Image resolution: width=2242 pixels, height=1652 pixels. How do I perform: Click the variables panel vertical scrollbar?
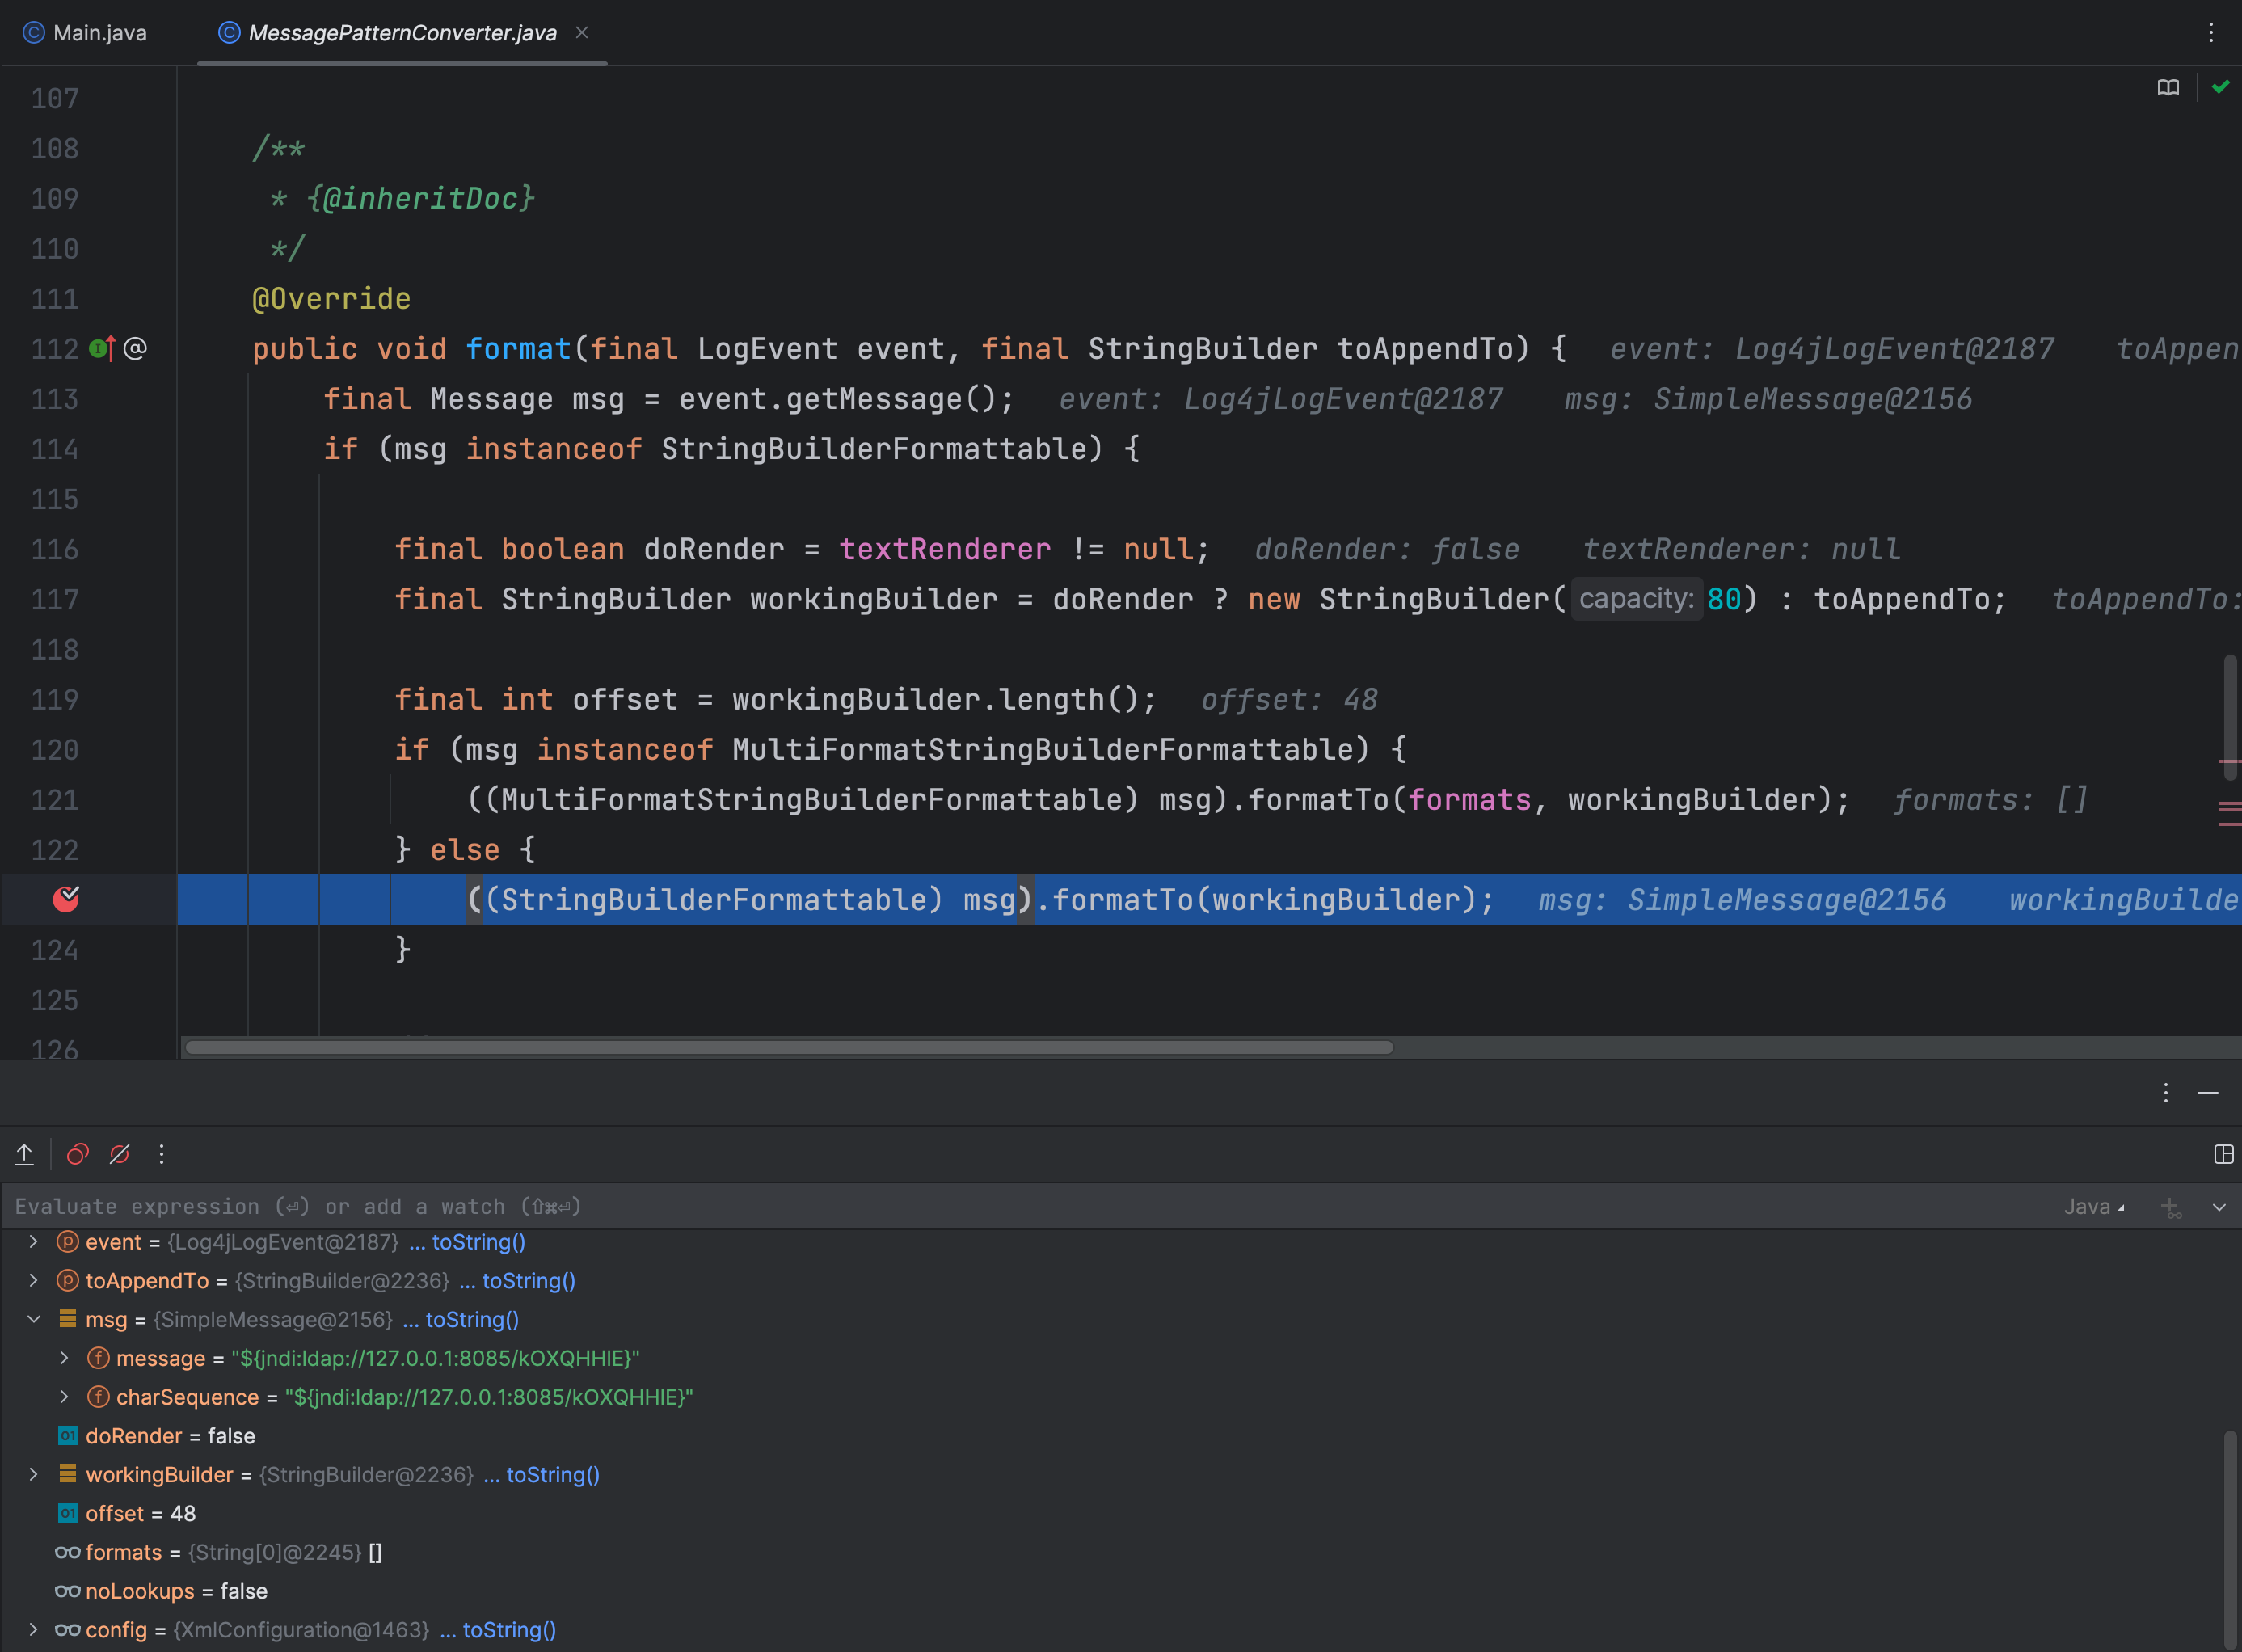tap(2230, 1540)
